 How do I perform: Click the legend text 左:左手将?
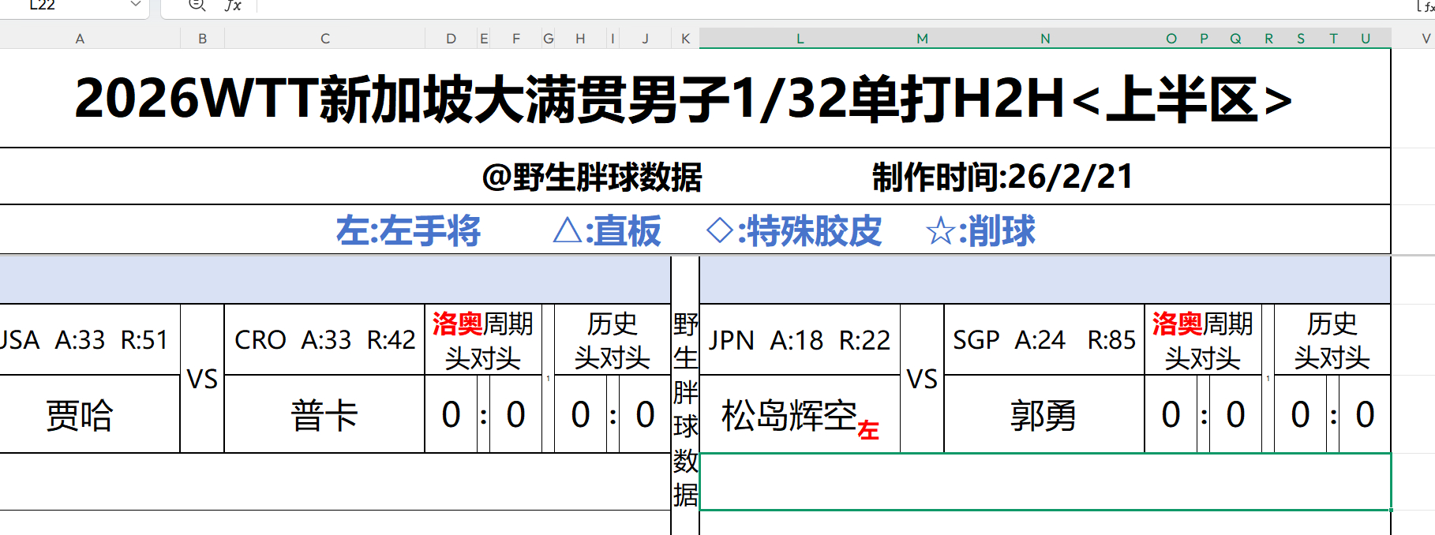(408, 230)
